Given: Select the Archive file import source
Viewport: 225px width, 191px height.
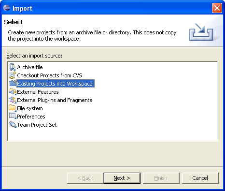Looking at the screenshot, I should [x=30, y=67].
